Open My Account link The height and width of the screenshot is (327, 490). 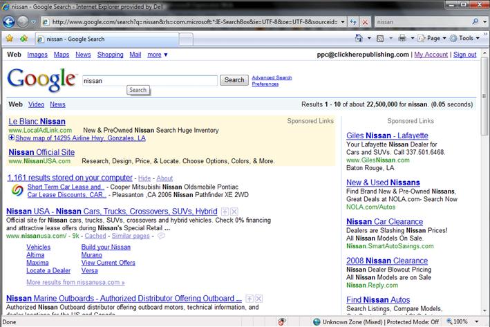[431, 55]
